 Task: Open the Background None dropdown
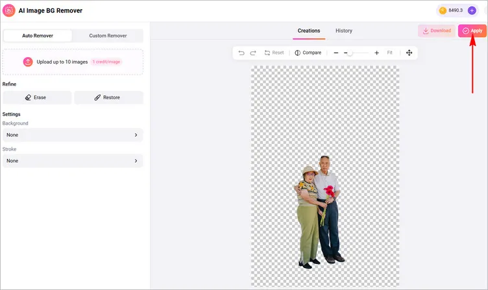click(73, 135)
